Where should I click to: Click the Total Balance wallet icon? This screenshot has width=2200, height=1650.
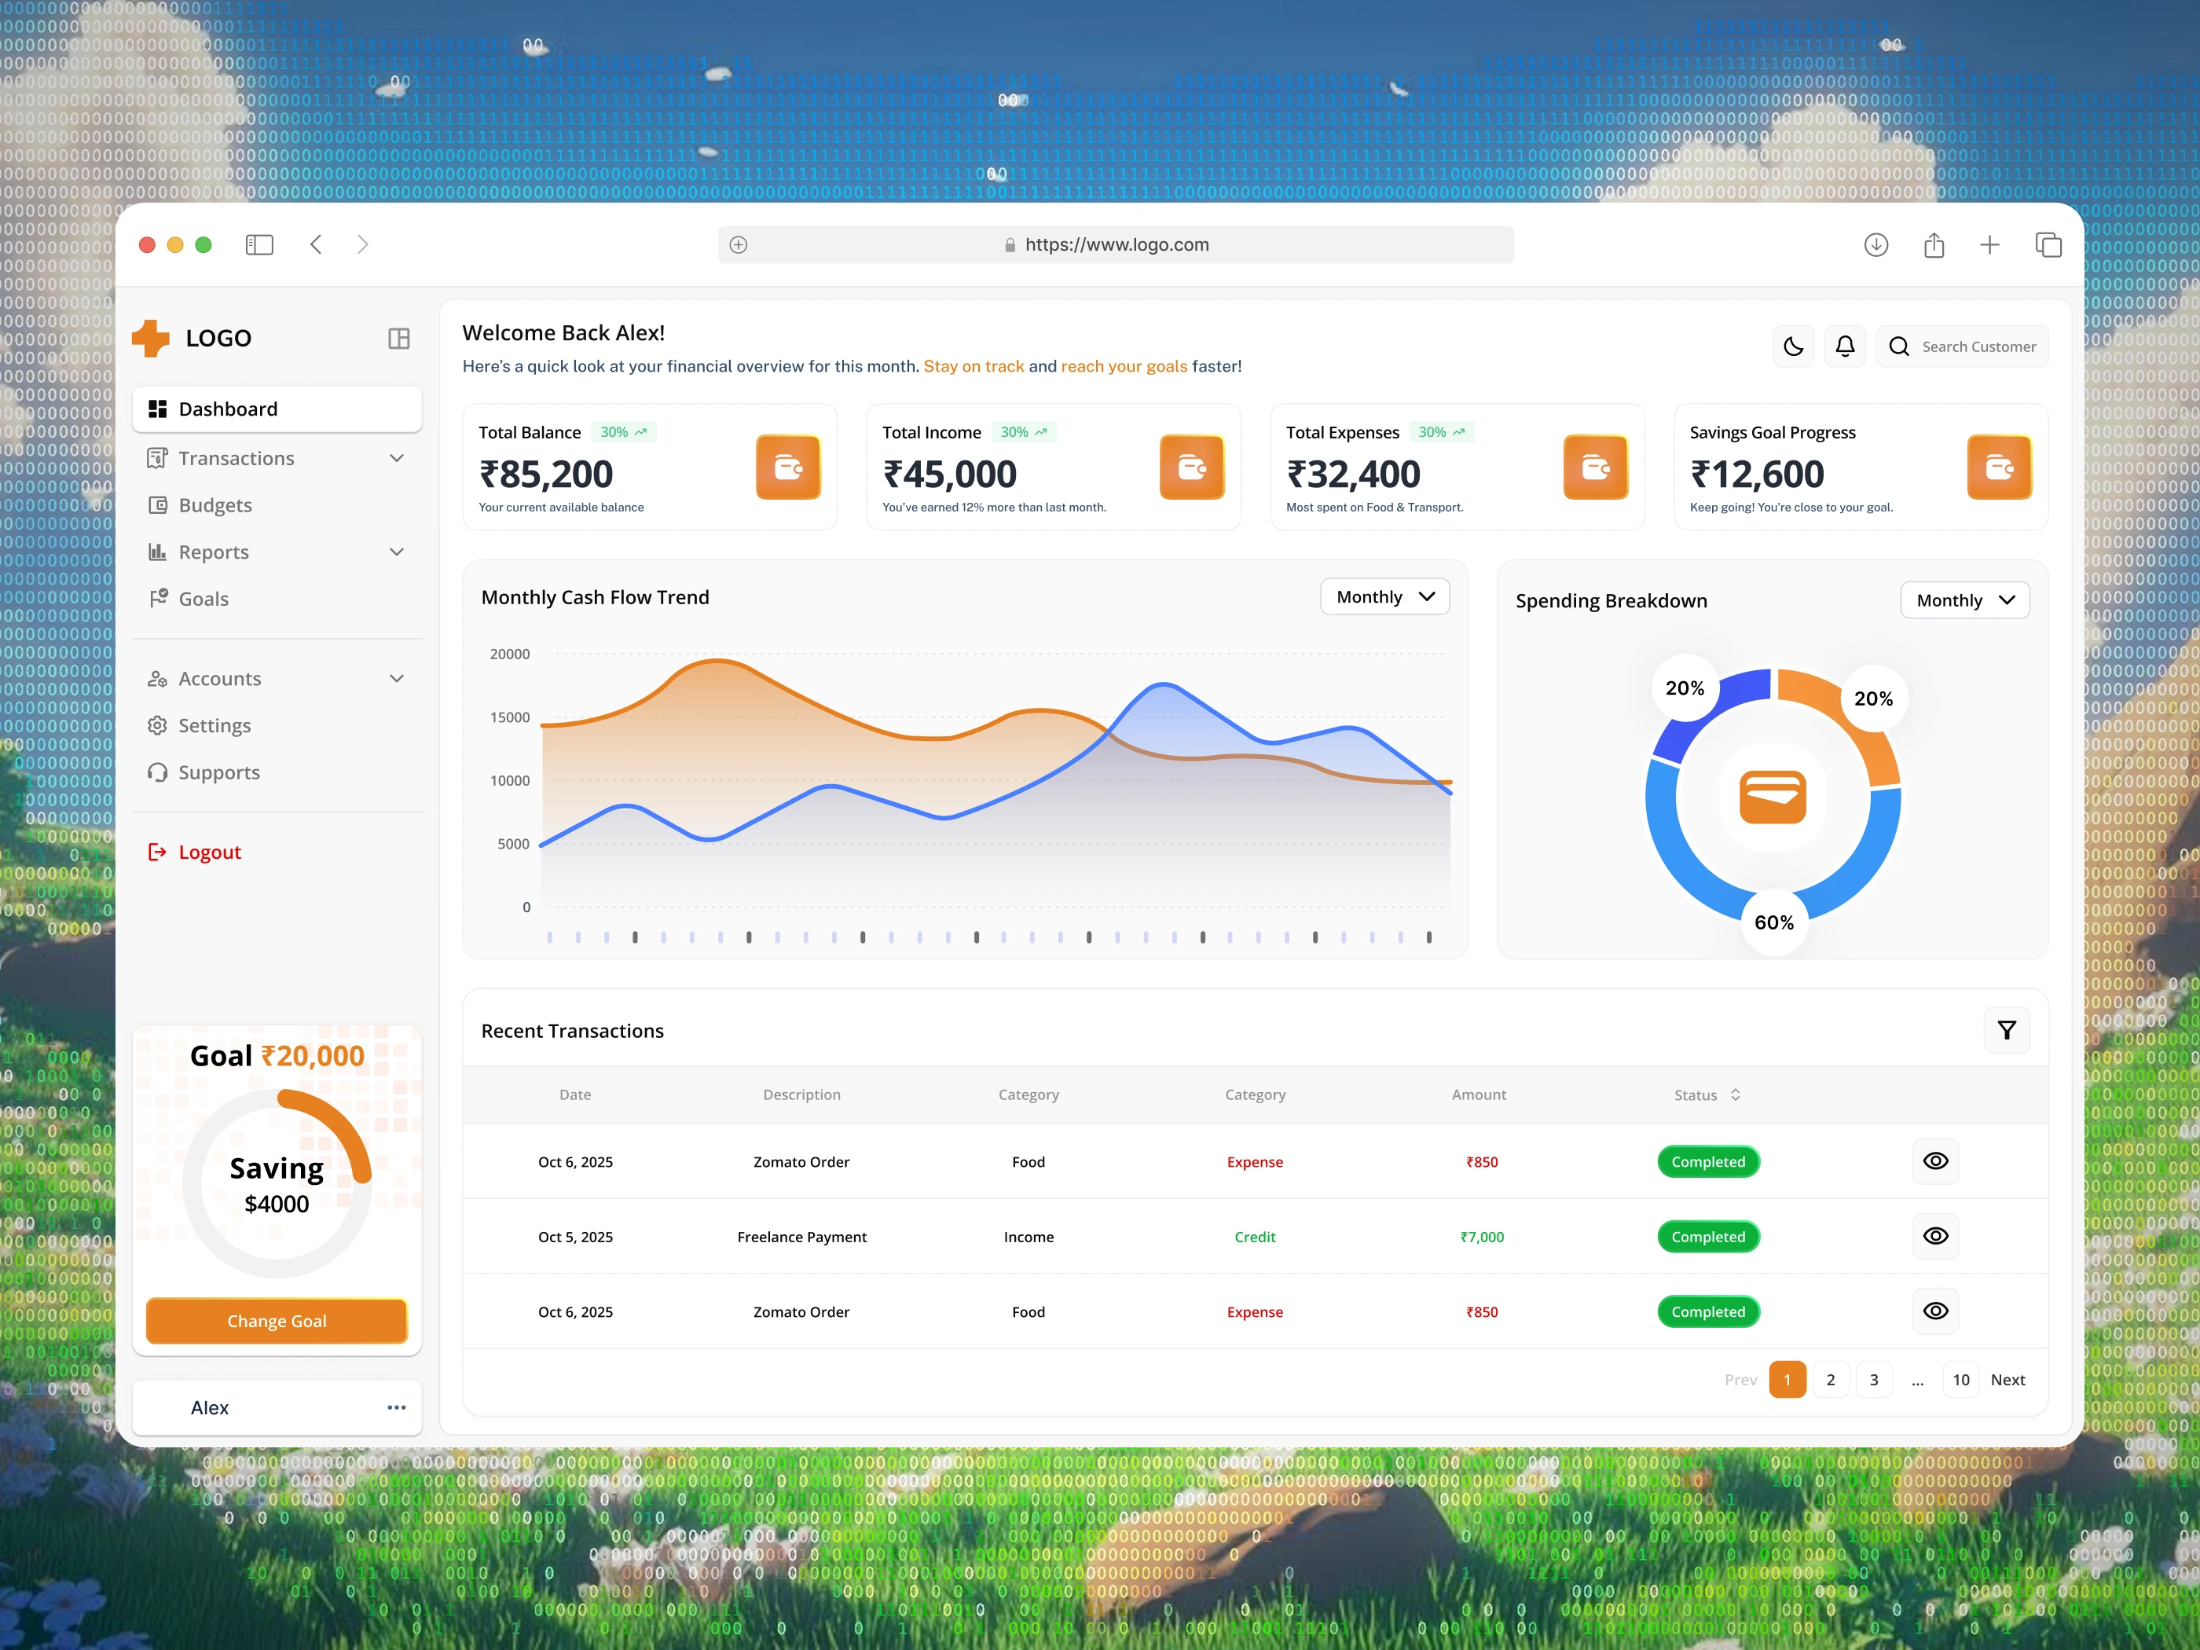[788, 467]
